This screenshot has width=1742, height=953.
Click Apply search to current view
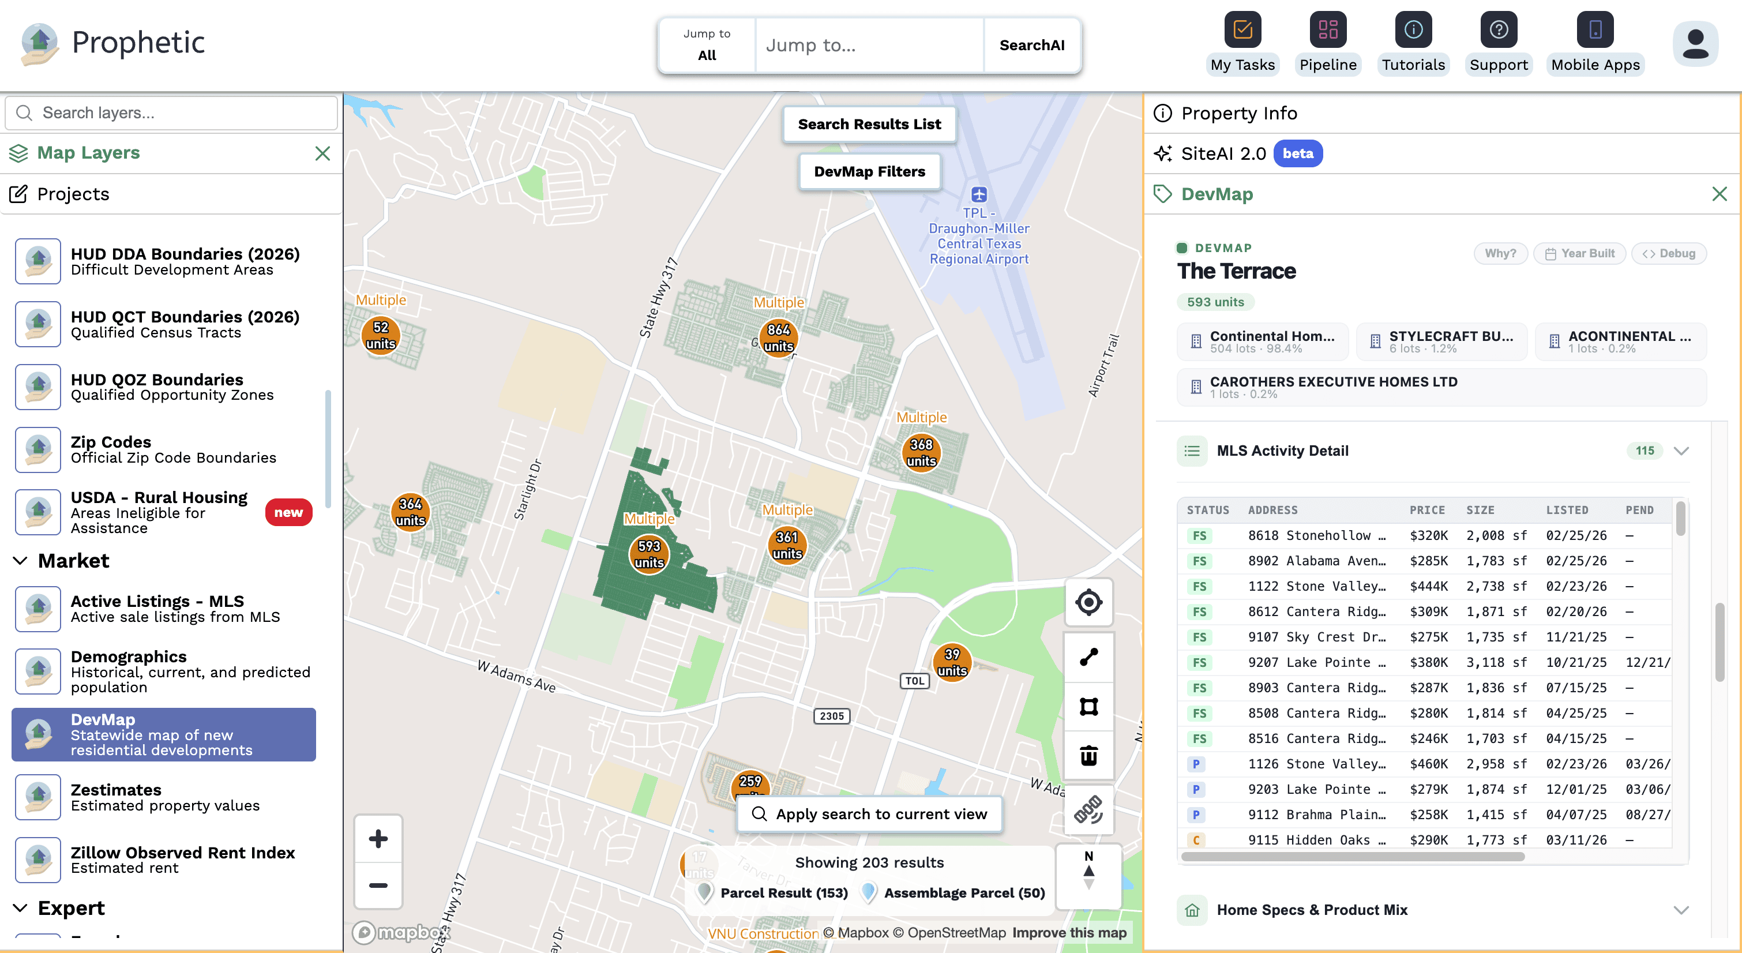pyautogui.click(x=869, y=813)
